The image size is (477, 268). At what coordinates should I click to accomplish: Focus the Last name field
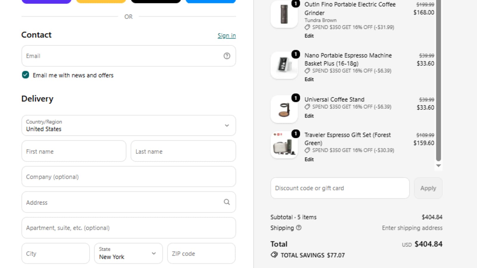coord(183,151)
